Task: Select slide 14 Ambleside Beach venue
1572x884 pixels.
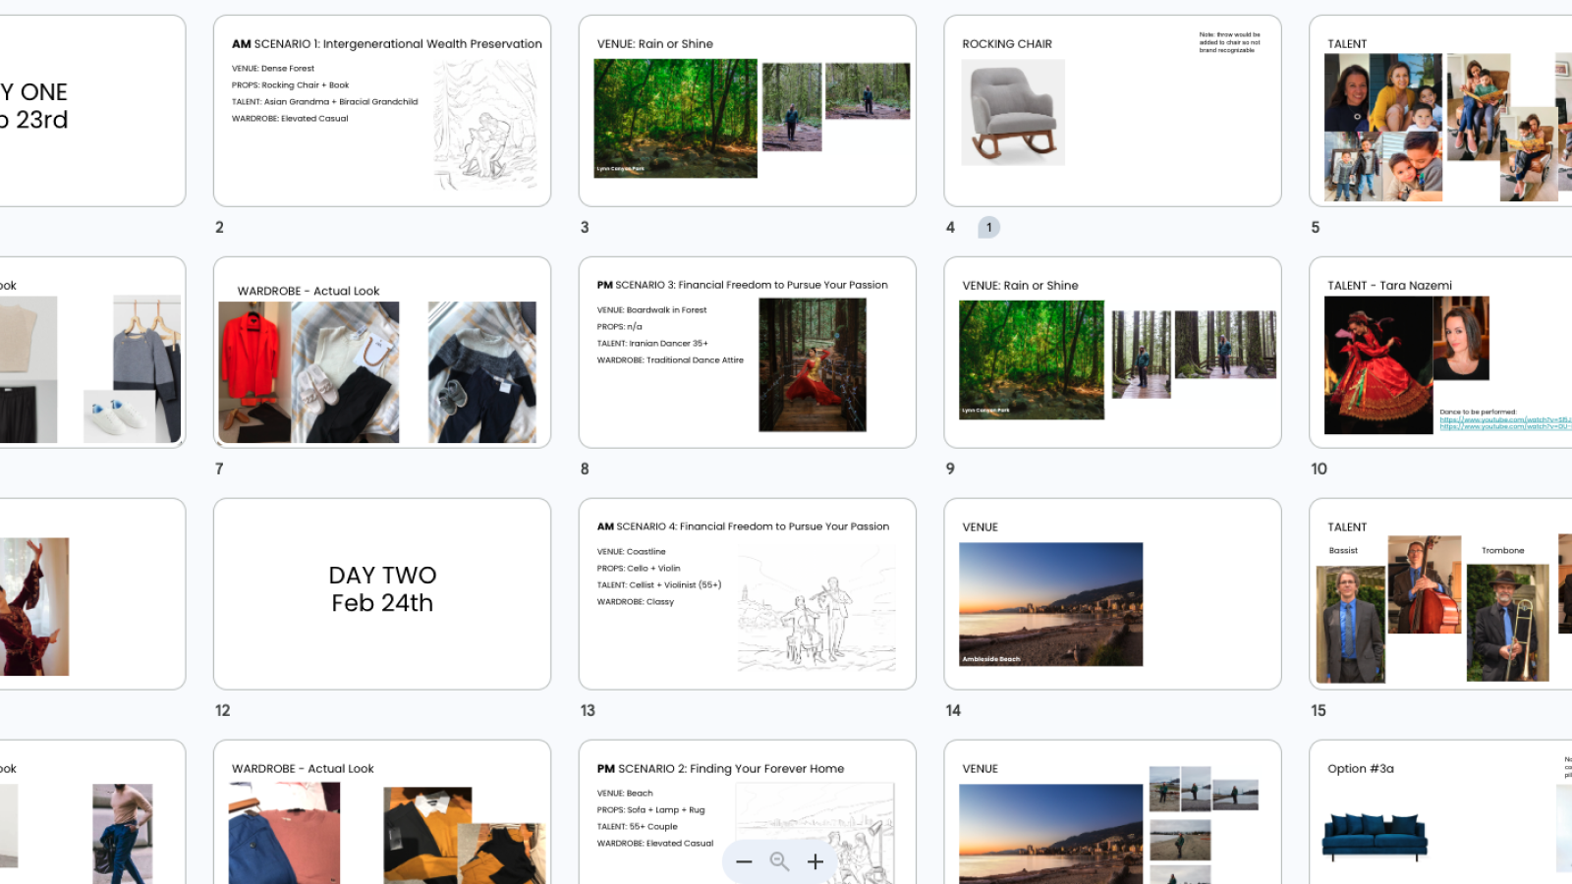Action: [x=1112, y=594]
